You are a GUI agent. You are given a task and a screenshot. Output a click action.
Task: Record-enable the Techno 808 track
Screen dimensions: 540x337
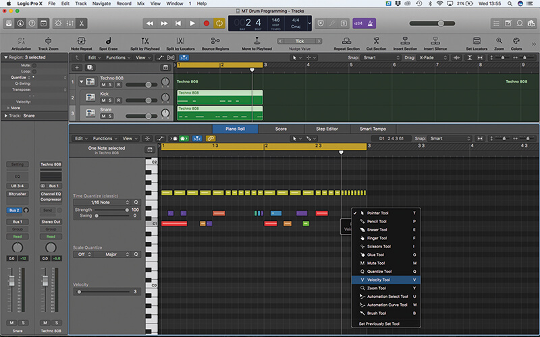(119, 85)
